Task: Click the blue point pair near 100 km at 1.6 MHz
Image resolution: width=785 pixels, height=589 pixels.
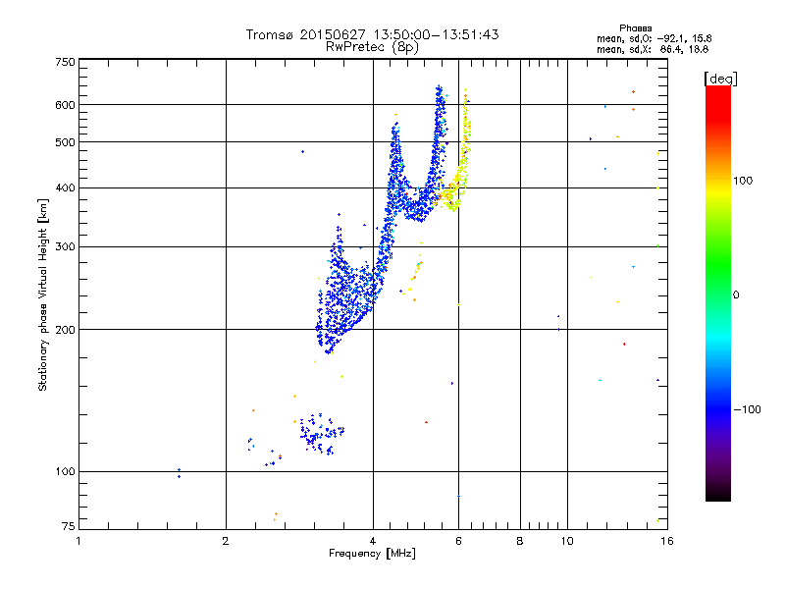Action: [x=179, y=473]
